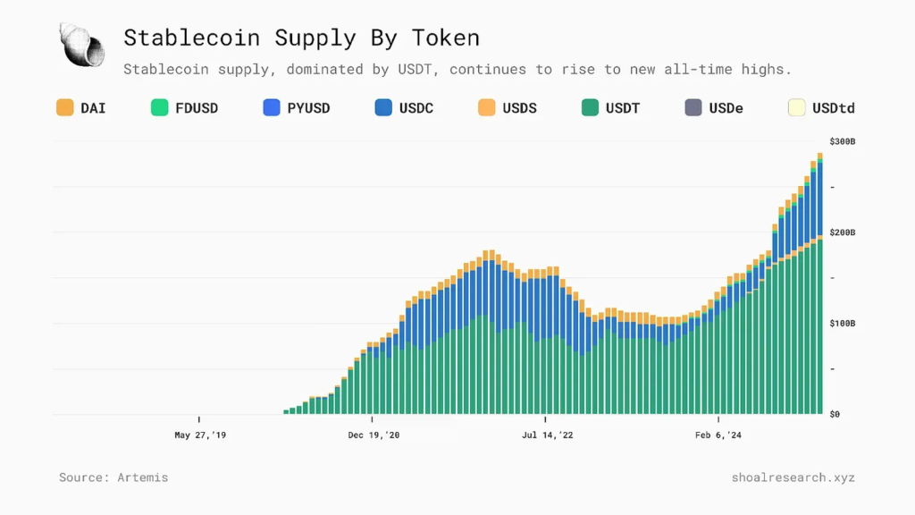Toggle the DAI series label

[93, 108]
